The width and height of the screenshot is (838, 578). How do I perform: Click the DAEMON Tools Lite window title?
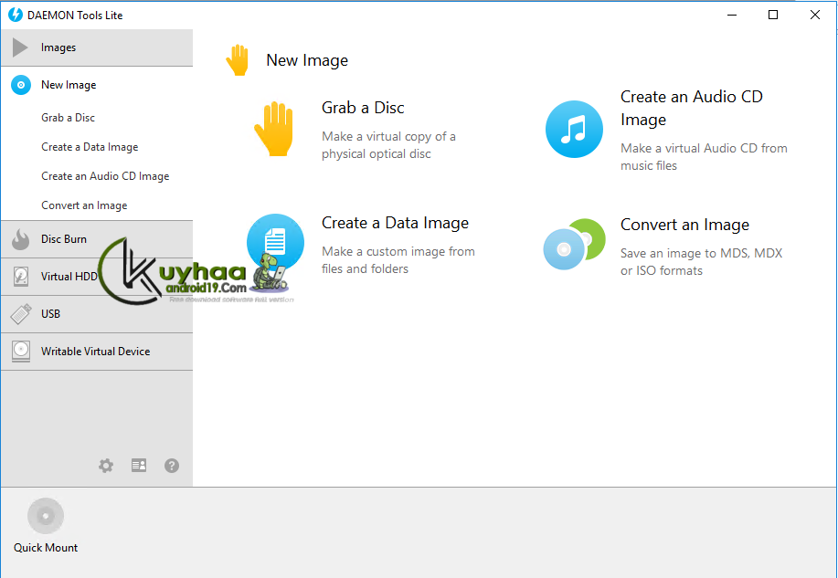coord(75,16)
